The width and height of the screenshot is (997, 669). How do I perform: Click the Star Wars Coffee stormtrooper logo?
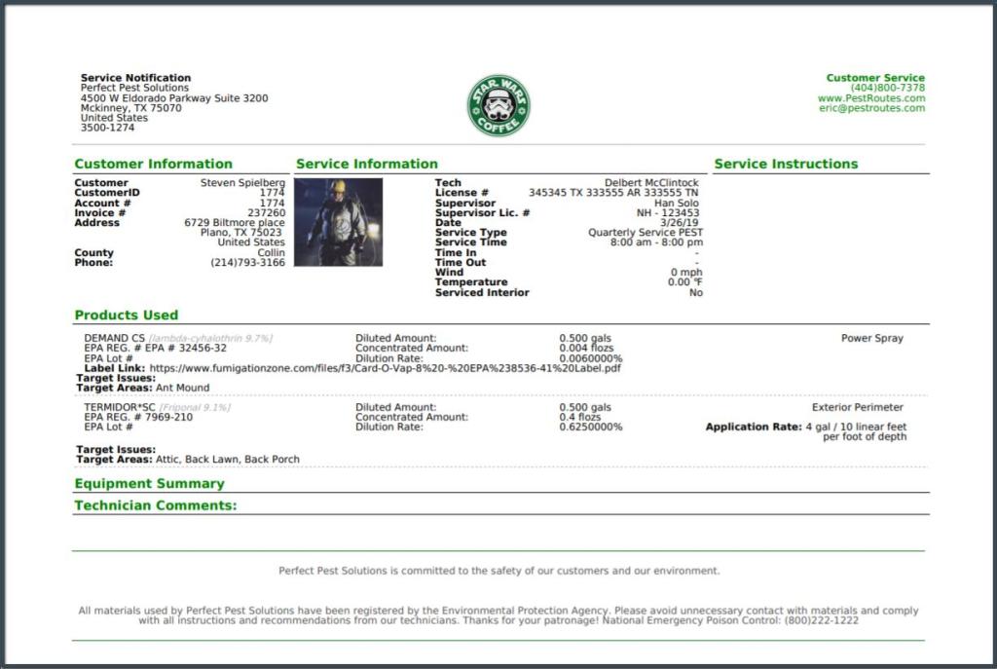pyautogui.click(x=498, y=105)
